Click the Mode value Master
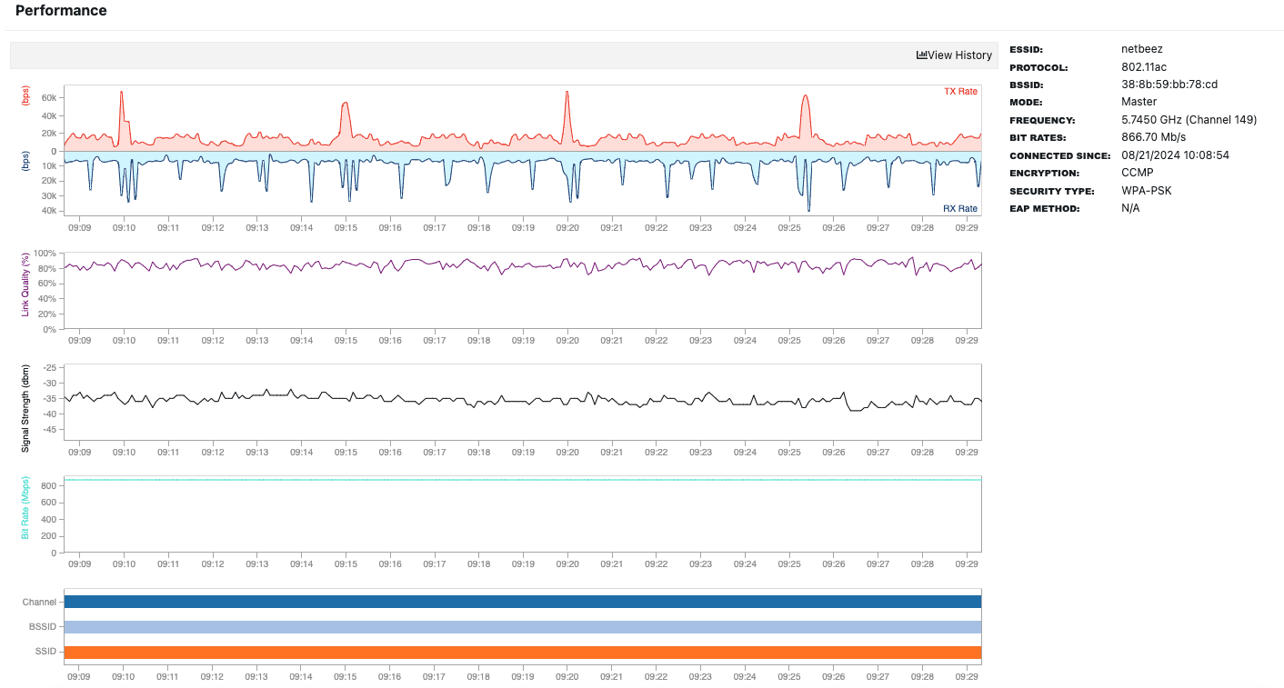Image resolution: width=1284 pixels, height=688 pixels. [1139, 102]
